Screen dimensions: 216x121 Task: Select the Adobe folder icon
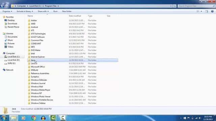coord(29,21)
